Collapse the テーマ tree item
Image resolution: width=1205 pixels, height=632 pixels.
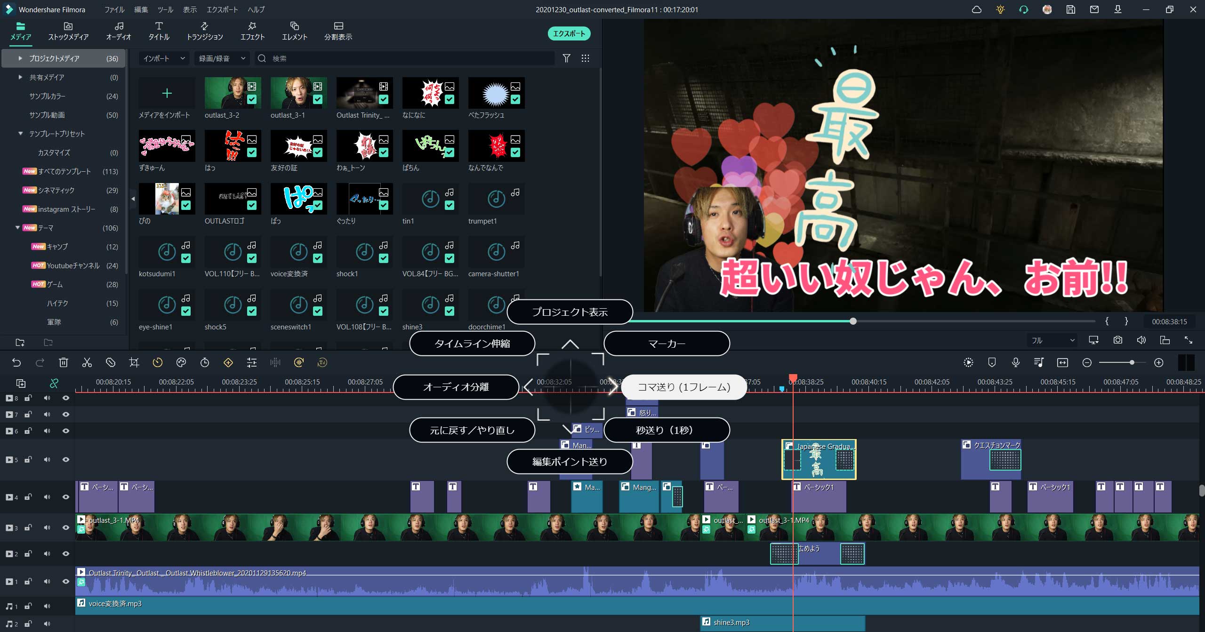[x=18, y=228]
